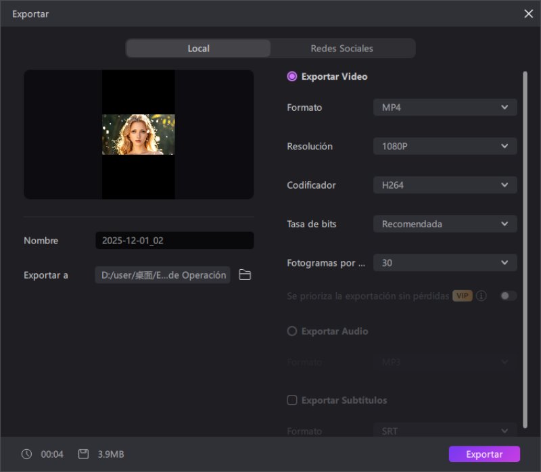Open the SRT subtitle format dropdown
The width and height of the screenshot is (541, 472).
444,431
